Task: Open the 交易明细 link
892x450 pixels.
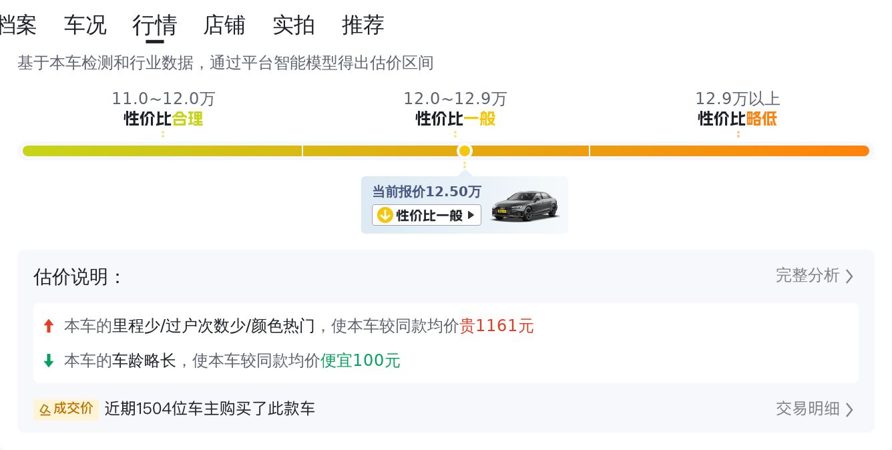Action: coord(807,409)
